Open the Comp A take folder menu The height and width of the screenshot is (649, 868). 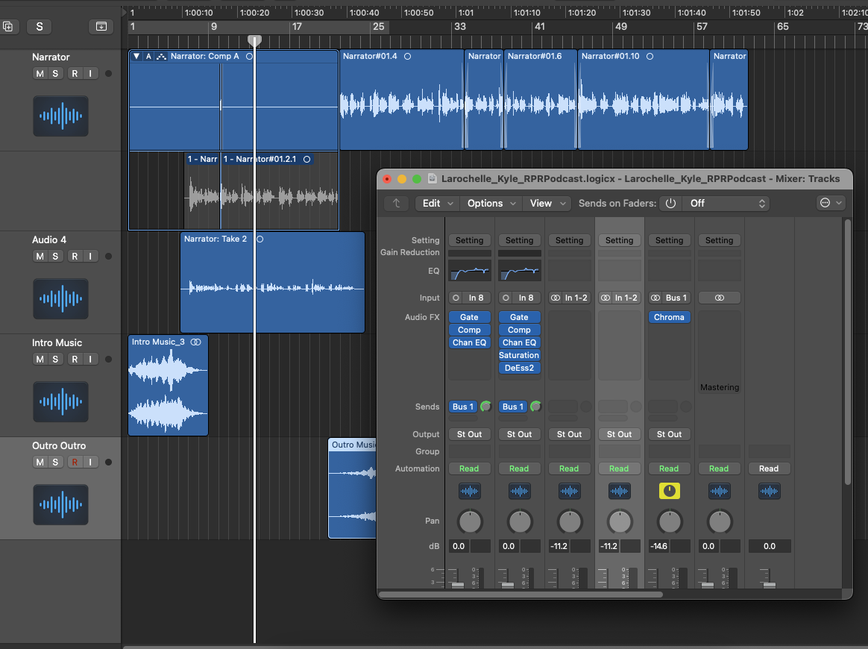[x=148, y=57]
